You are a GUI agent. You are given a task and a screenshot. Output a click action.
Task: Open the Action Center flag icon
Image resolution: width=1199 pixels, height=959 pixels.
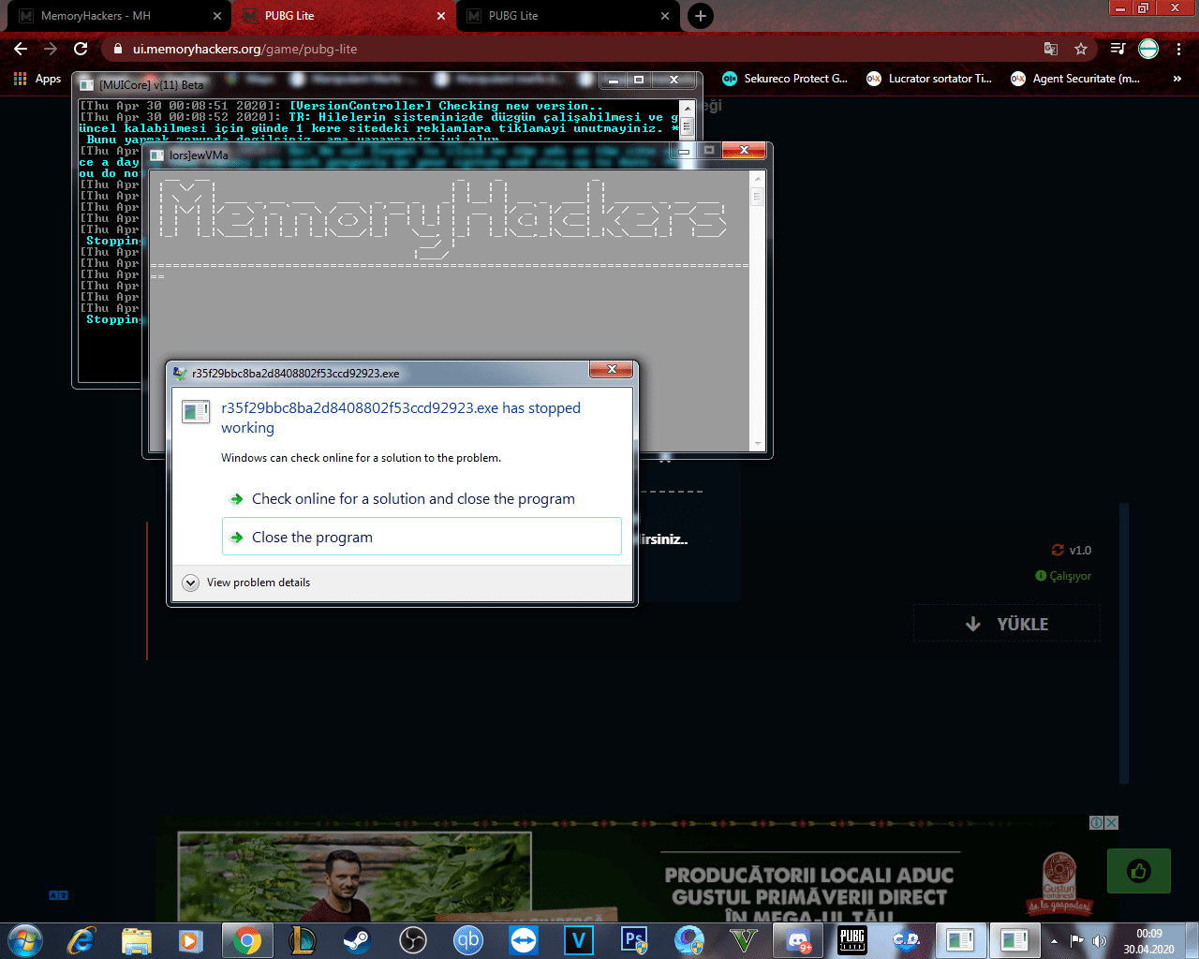pos(1077,940)
